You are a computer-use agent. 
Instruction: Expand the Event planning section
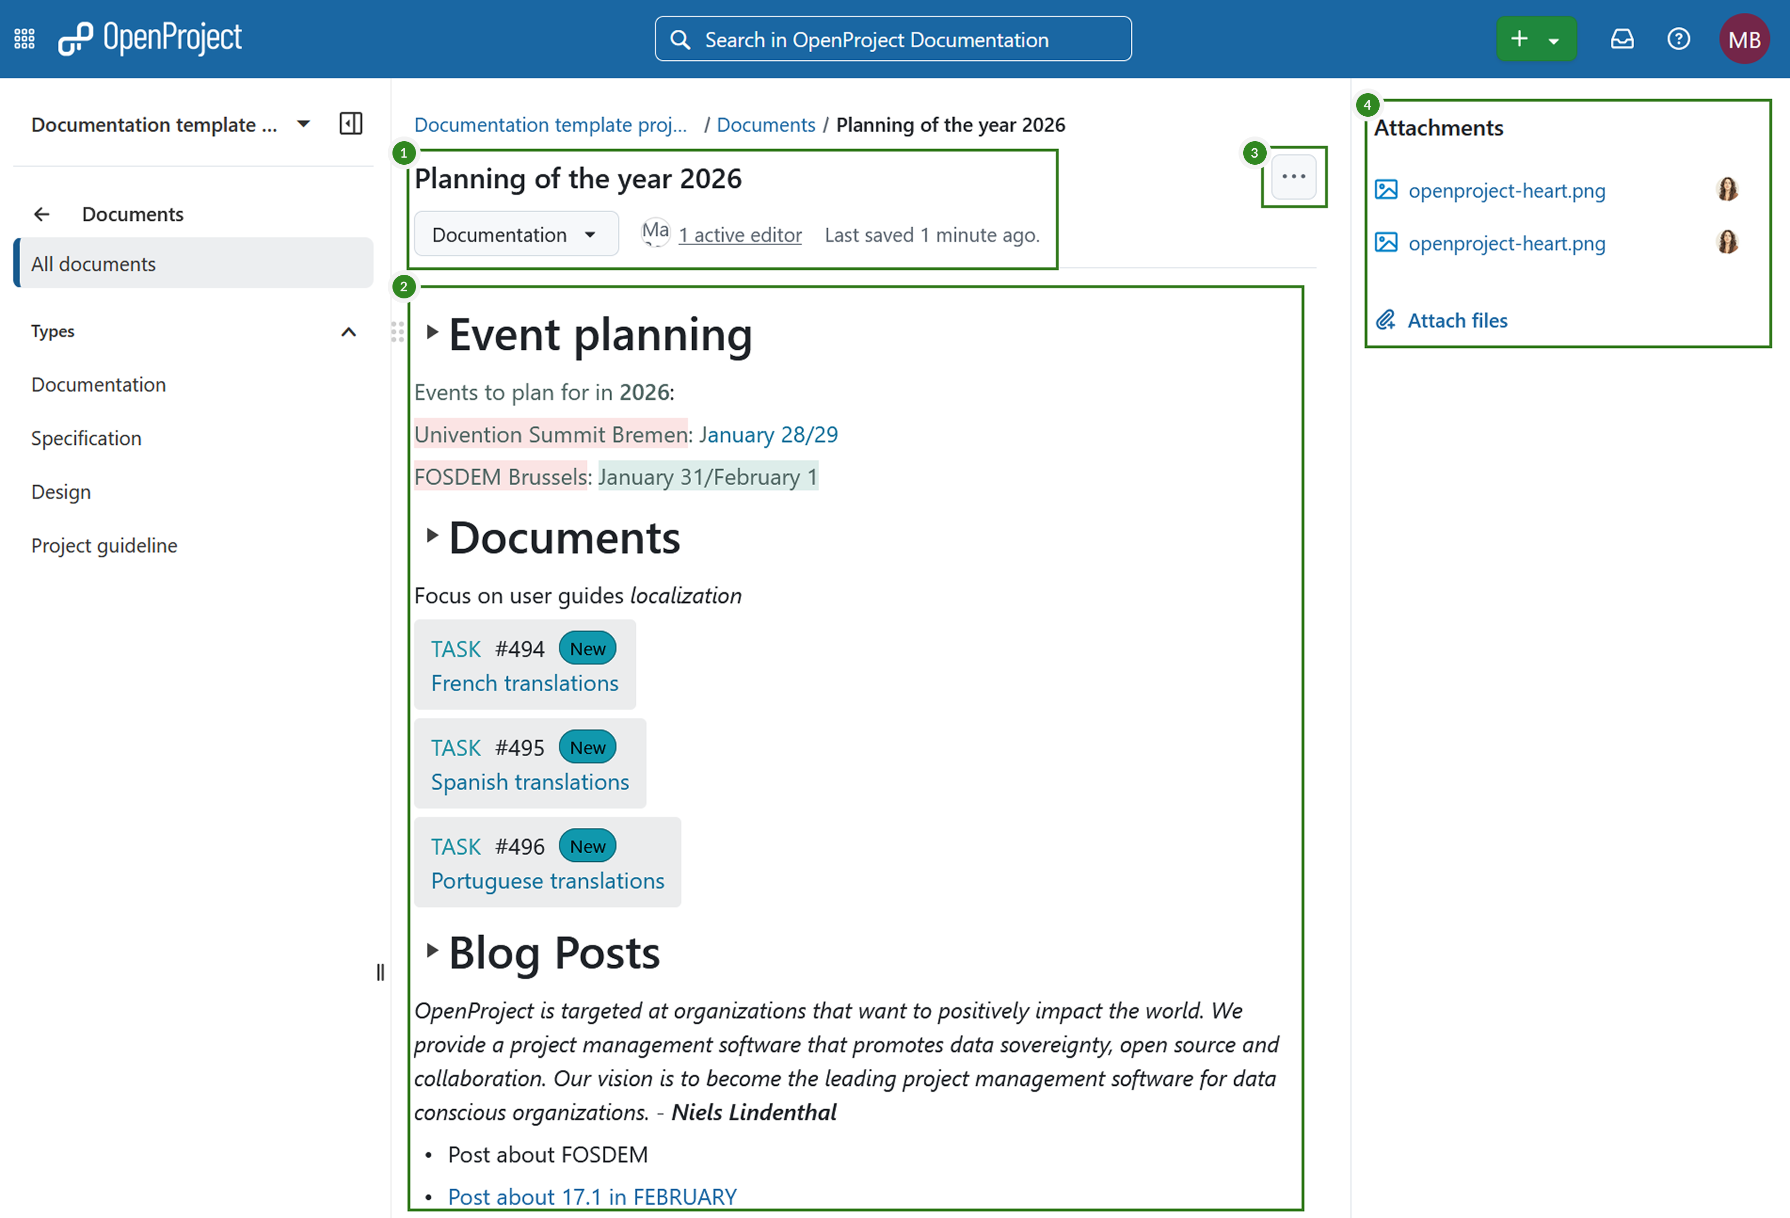coord(432,333)
